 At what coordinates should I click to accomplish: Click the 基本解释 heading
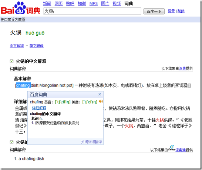23,78
